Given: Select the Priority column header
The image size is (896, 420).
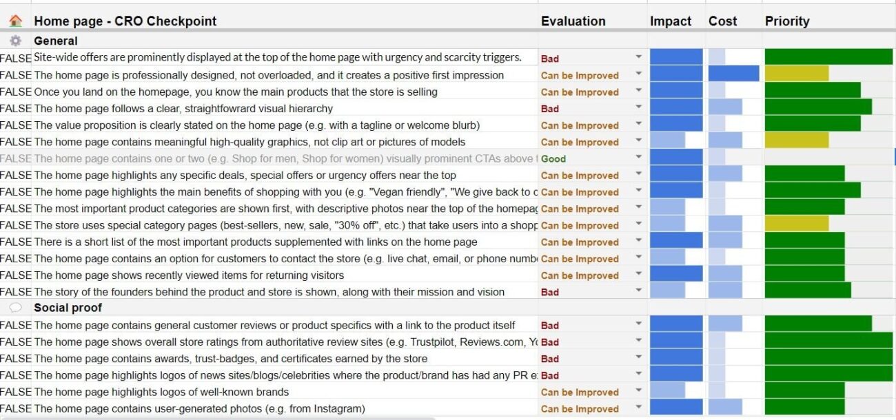Looking at the screenshot, I should pyautogui.click(x=786, y=21).
